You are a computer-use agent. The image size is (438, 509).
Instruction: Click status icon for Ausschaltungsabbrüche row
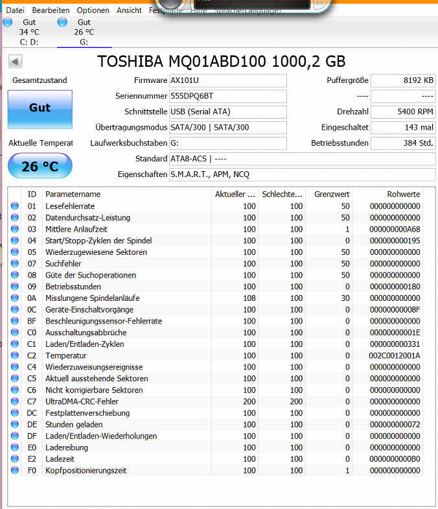point(15,333)
